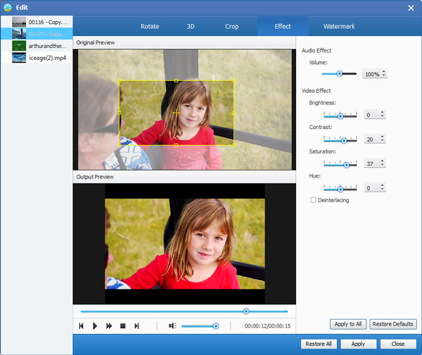Click the Apply to All button

point(348,324)
